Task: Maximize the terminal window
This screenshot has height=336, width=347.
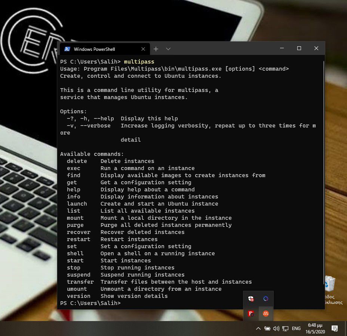Action: coord(299,48)
